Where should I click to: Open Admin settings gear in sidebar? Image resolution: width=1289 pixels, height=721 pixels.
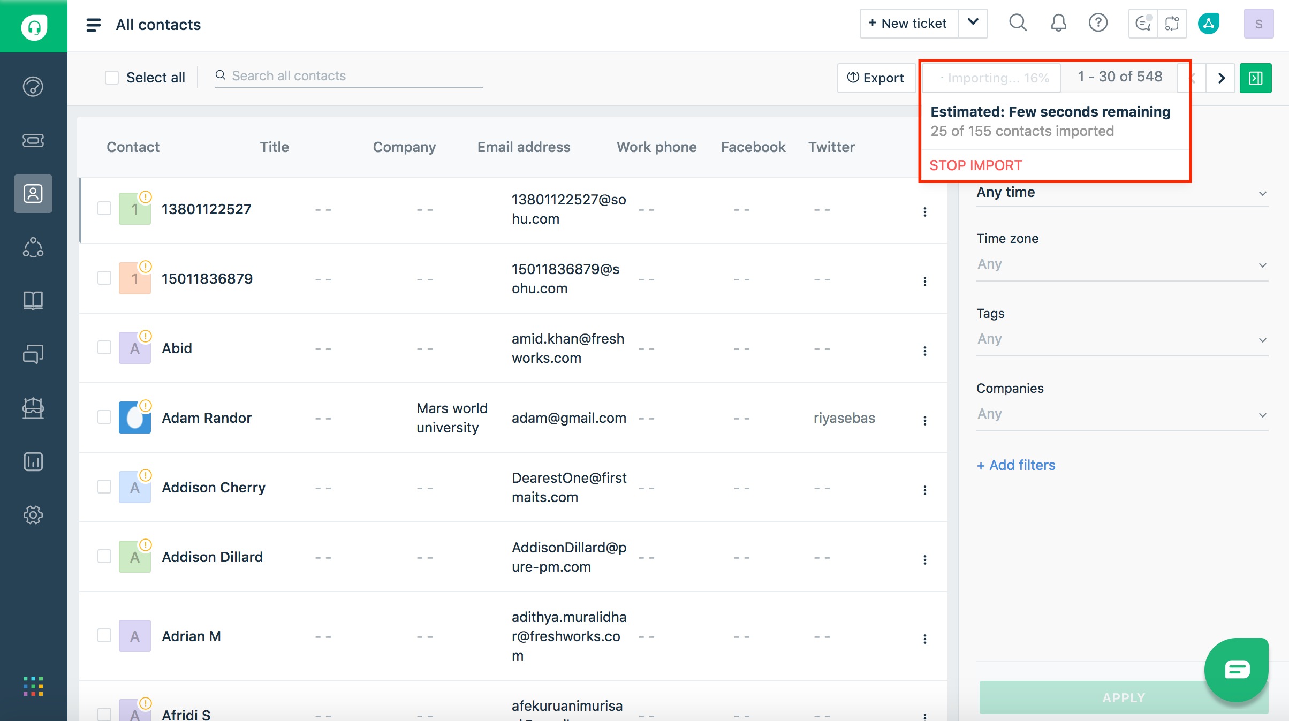(33, 515)
